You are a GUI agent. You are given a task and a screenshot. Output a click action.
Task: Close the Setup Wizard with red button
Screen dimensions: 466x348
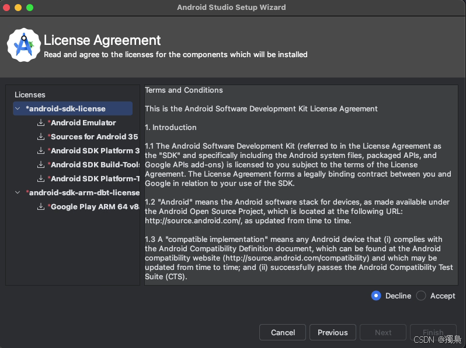click(7, 8)
